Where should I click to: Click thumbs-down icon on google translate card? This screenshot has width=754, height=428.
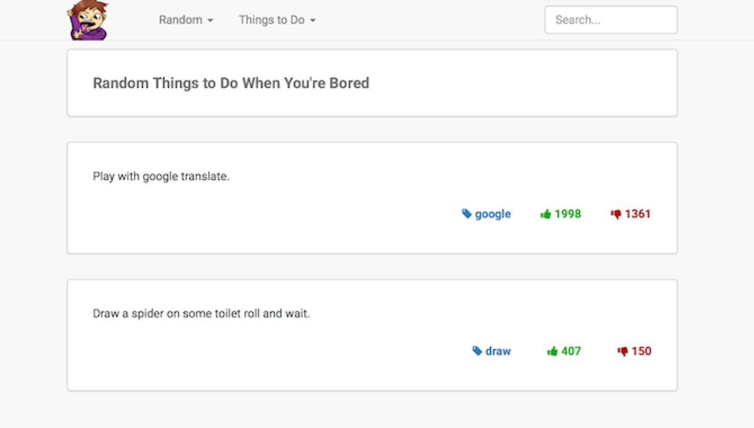click(616, 214)
